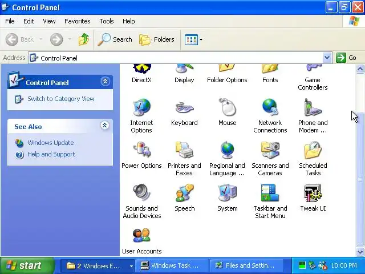365x274 pixels.
Task: Open the Forward button history dropdown
Action: pyautogui.click(x=70, y=39)
